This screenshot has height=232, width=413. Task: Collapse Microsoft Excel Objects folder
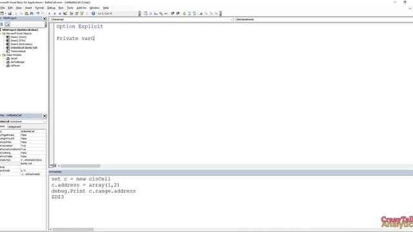[1, 34]
